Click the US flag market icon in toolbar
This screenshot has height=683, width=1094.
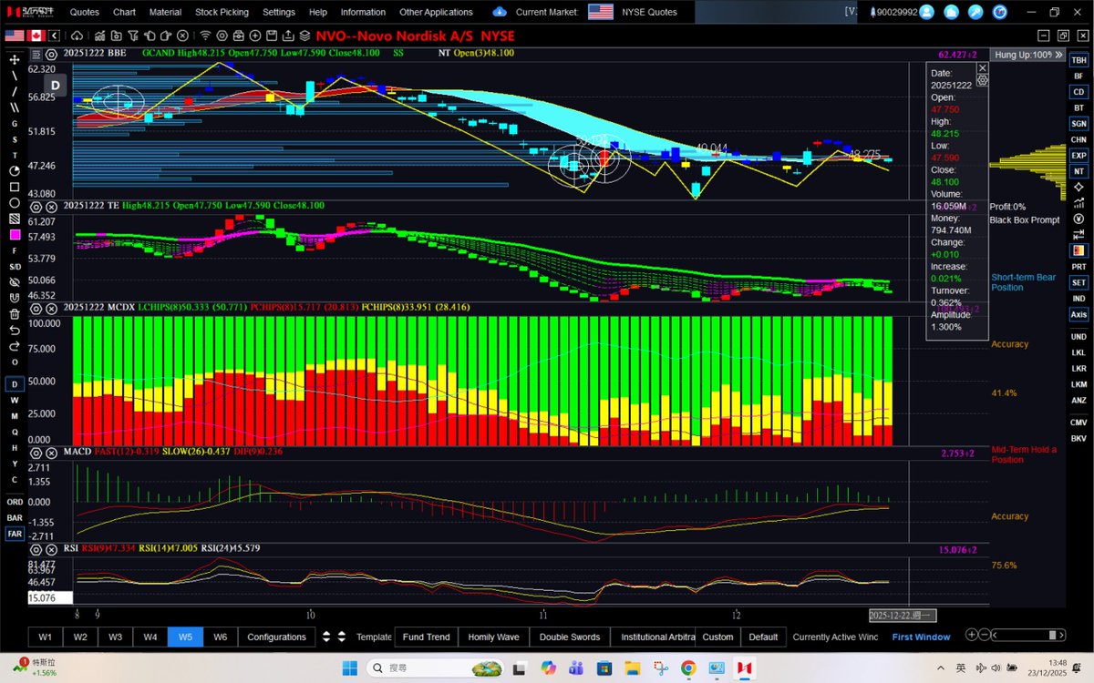(15, 36)
